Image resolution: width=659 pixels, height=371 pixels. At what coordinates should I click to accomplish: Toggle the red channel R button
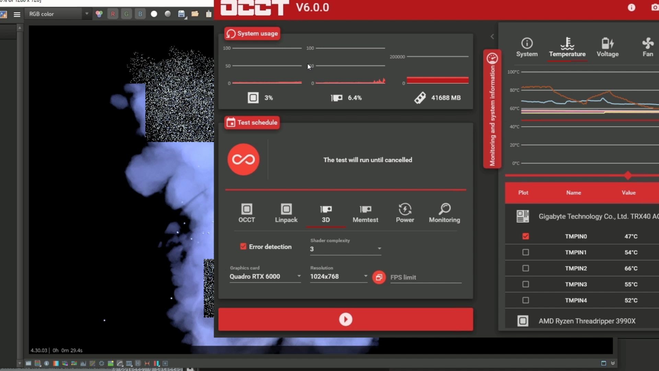[x=113, y=14]
